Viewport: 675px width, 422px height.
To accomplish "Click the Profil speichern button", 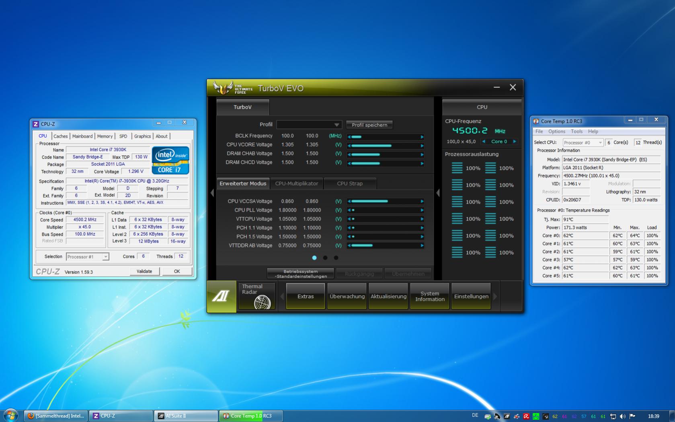I will [369, 125].
